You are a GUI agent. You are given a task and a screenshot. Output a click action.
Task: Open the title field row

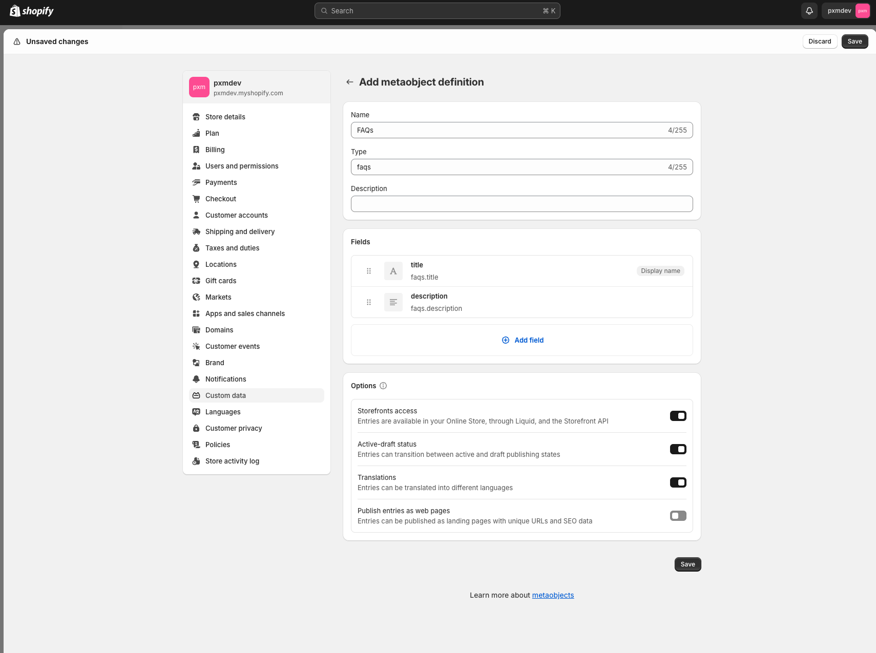[522, 271]
